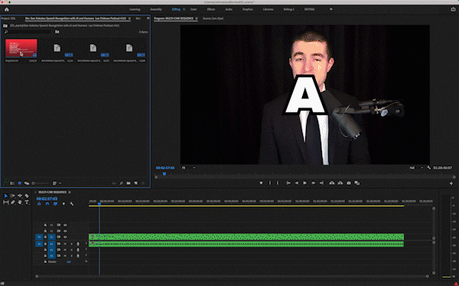This screenshot has width=459, height=286.
Task: Click Find icon in project panel footer
Action: pyautogui.click(x=121, y=183)
